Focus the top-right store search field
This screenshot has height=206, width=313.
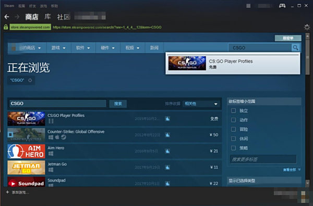click(260, 48)
